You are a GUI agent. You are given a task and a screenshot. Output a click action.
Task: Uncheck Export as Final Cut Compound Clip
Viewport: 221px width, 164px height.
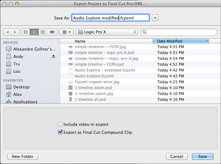[60, 132]
